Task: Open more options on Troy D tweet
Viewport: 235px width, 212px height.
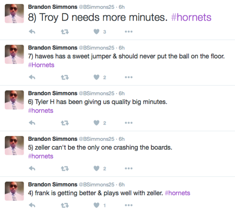Action: [x=128, y=32]
